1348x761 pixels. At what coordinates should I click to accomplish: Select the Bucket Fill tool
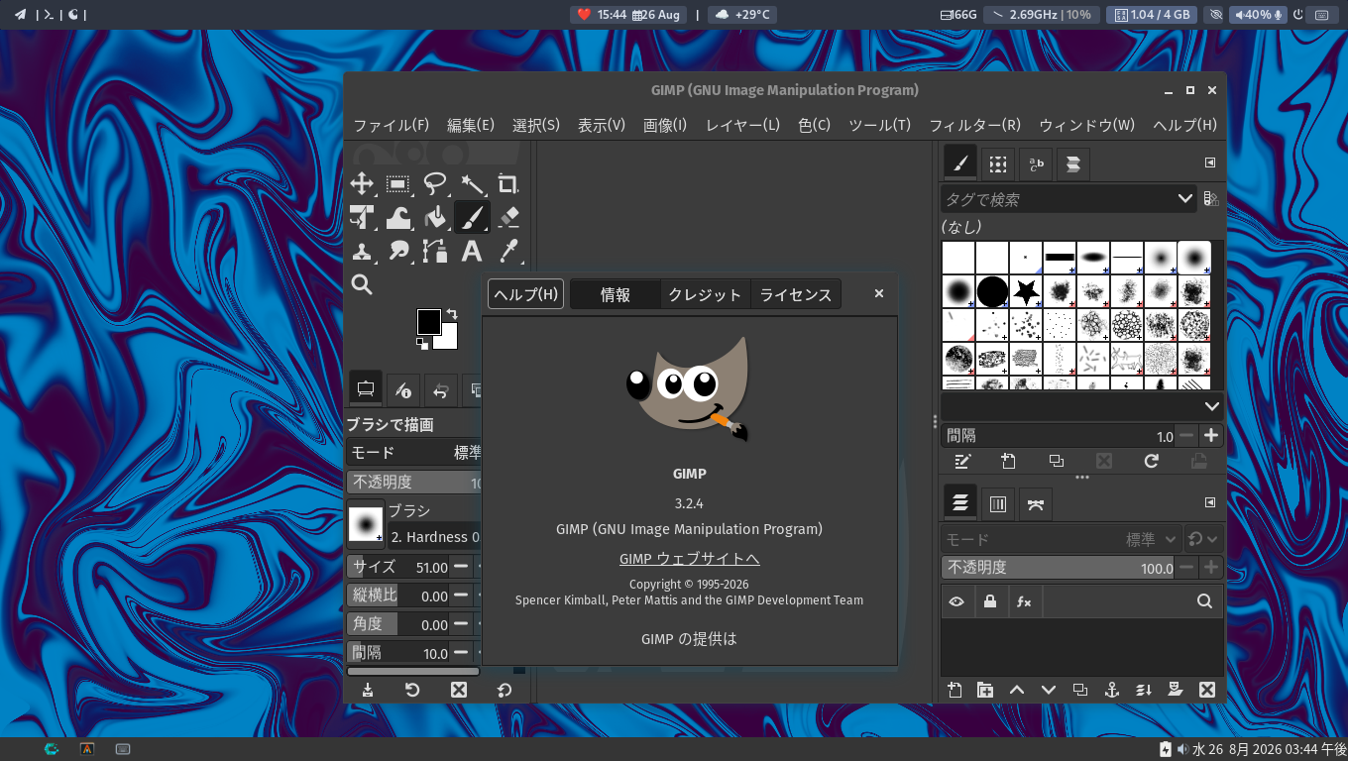click(435, 217)
